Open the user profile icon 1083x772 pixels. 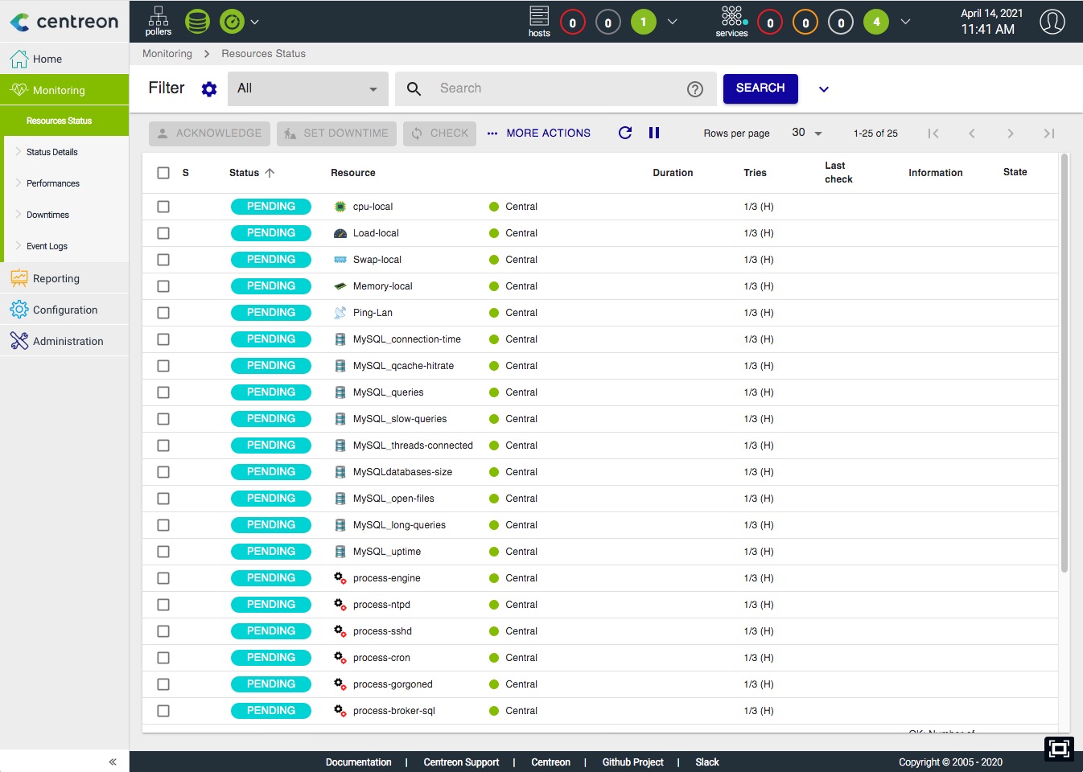coord(1052,22)
